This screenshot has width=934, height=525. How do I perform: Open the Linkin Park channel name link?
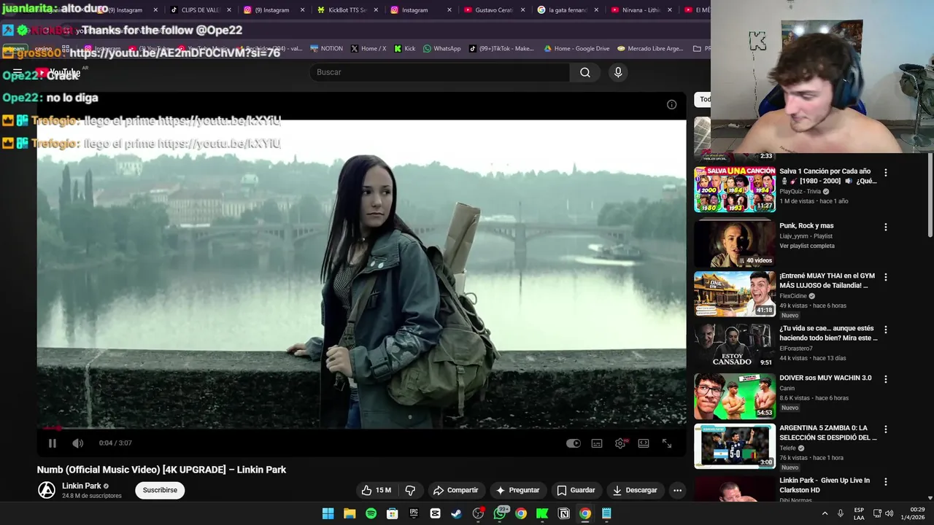(82, 486)
